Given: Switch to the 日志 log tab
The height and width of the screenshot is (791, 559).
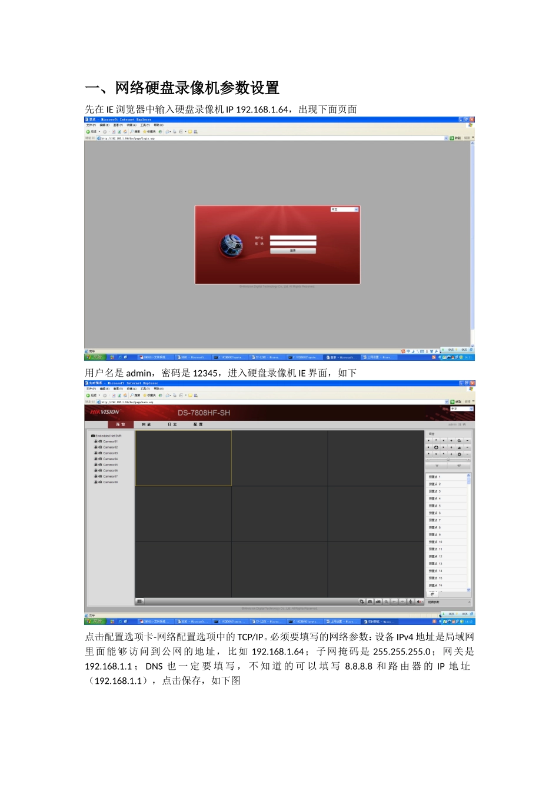Looking at the screenshot, I should click(172, 424).
